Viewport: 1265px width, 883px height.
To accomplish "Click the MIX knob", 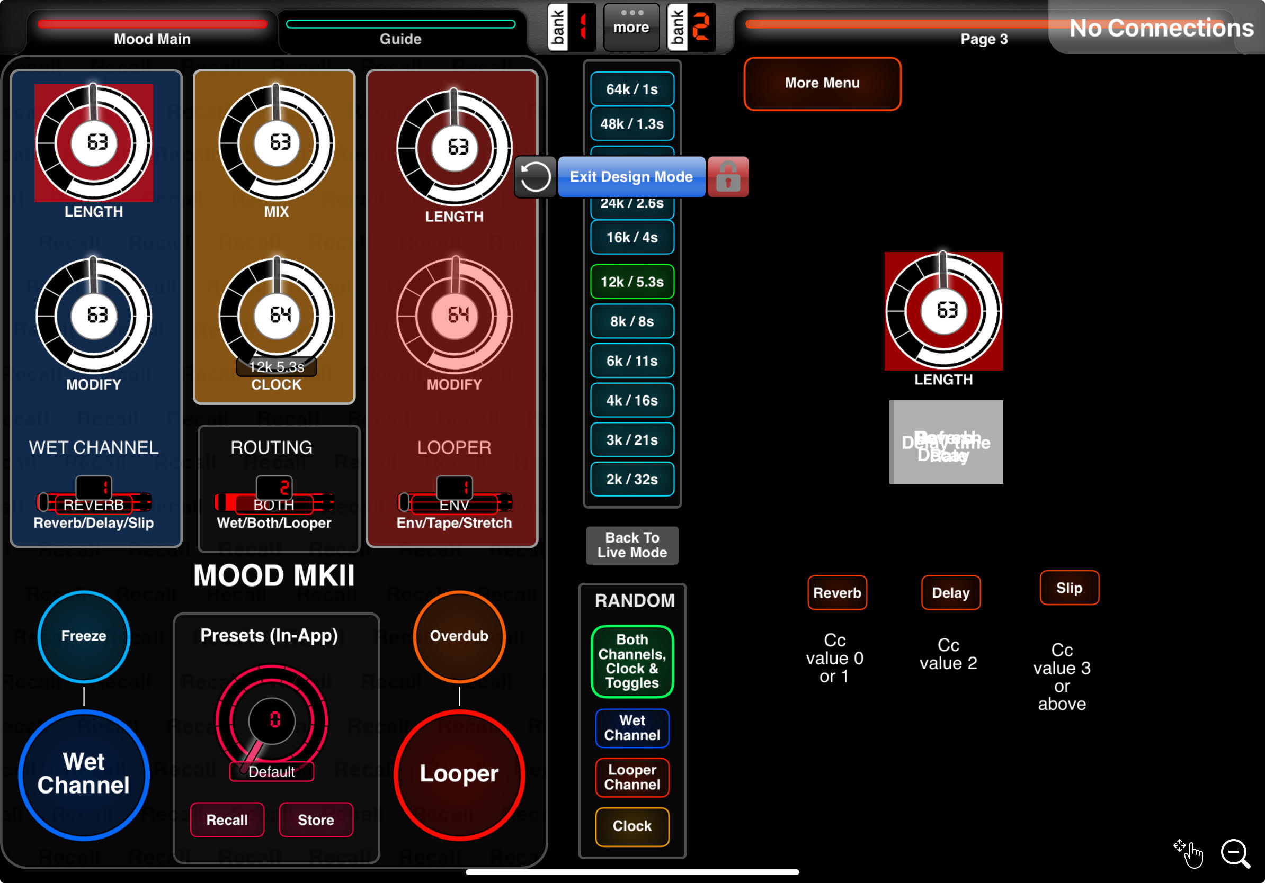I will 277,143.
